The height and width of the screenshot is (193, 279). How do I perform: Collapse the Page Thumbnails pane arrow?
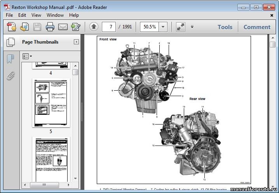tap(76, 42)
